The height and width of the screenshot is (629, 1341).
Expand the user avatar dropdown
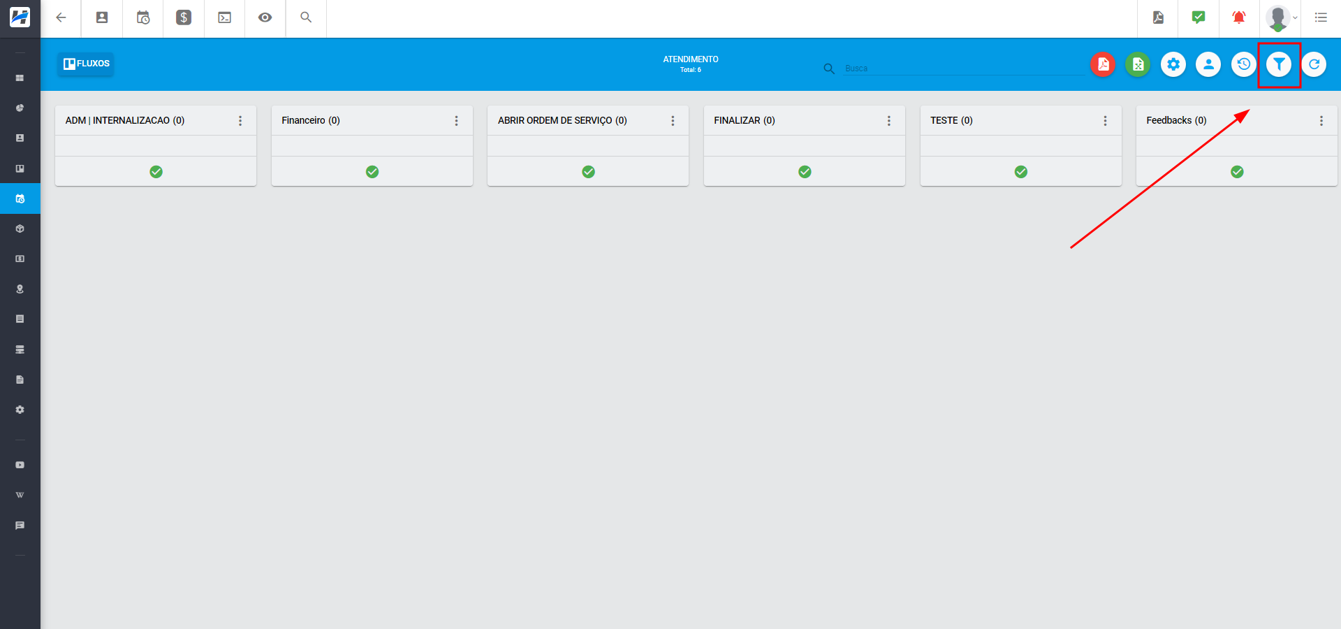coord(1281,18)
